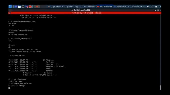
Task: Click the red terminal title mrr3b00t@pwndefend001 158x35
Action: point(86,13)
